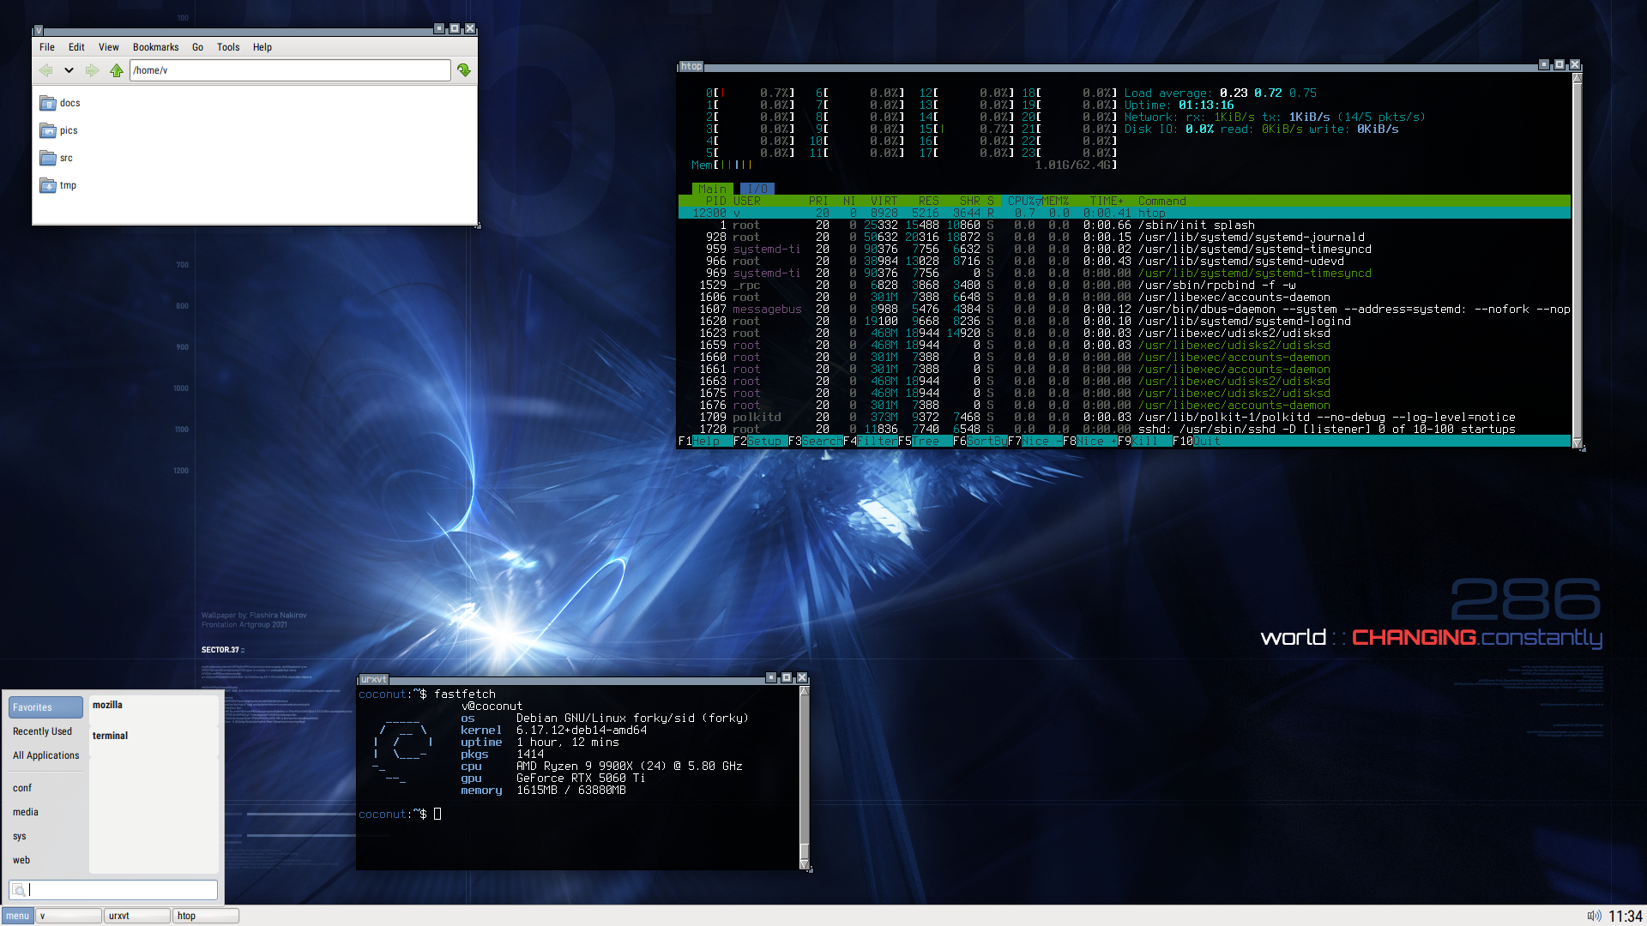
Task: Open the navigation history dropdown arrow
Action: click(69, 70)
